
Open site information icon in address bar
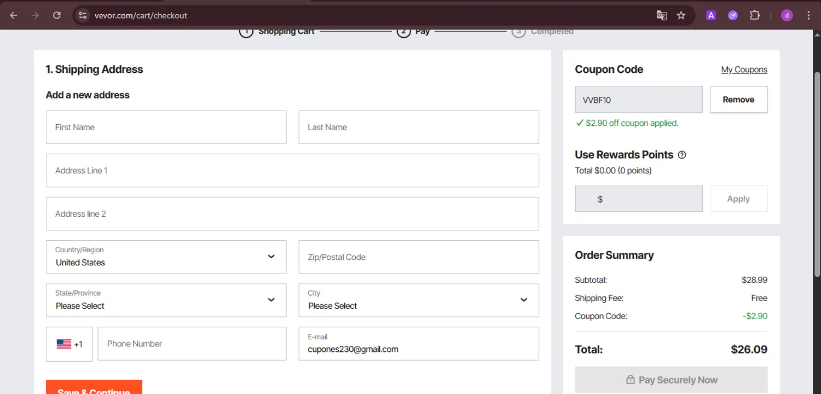[83, 15]
